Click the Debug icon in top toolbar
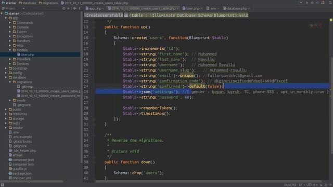Screen dimensions: 333x187 312,3
